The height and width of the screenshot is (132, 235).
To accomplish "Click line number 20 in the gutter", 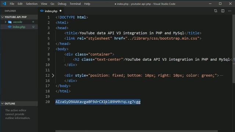I will click(47, 102).
